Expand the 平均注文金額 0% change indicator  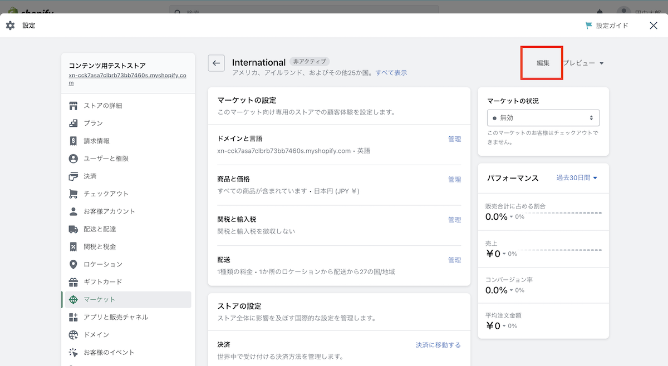[510, 327]
